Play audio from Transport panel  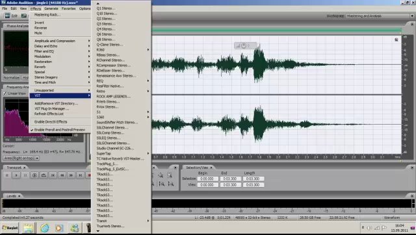pyautogui.click(x=16, y=175)
